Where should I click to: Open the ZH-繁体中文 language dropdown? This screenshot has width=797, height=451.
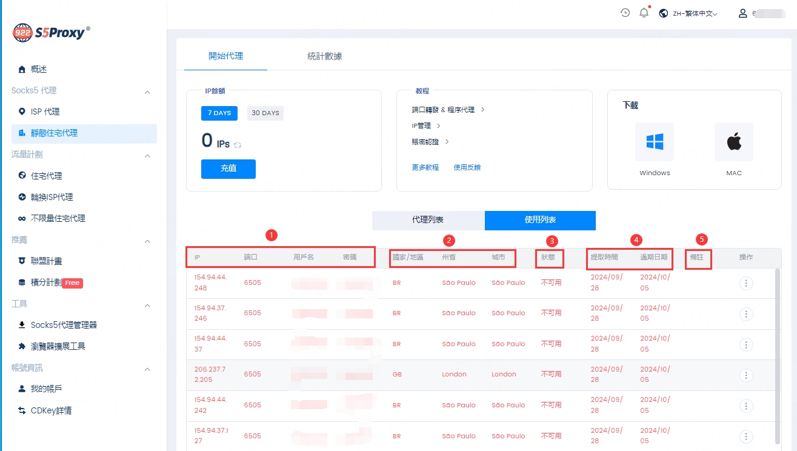click(689, 13)
